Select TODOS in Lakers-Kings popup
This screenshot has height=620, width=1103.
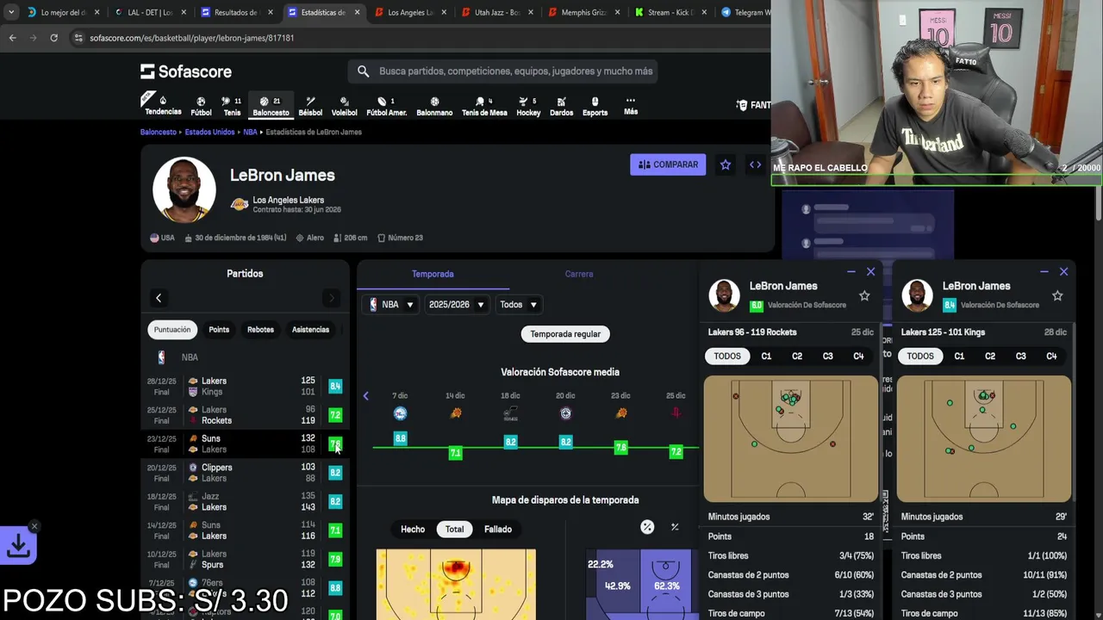click(x=919, y=356)
